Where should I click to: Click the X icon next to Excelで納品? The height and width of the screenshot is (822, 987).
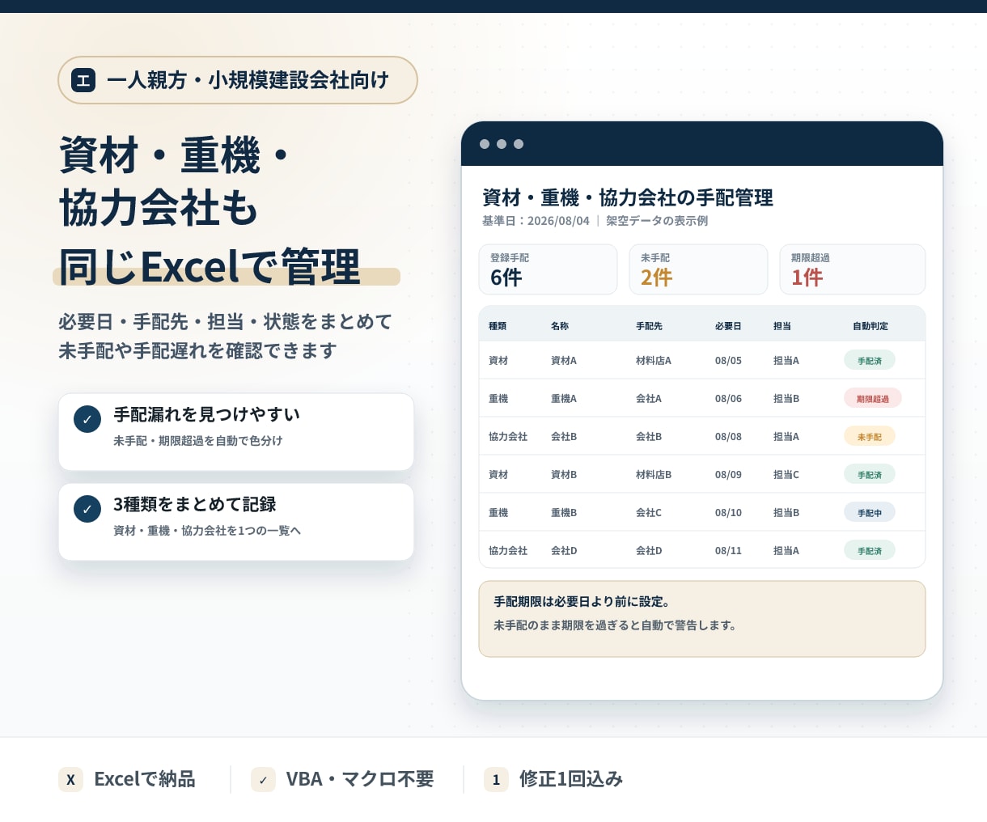70,779
